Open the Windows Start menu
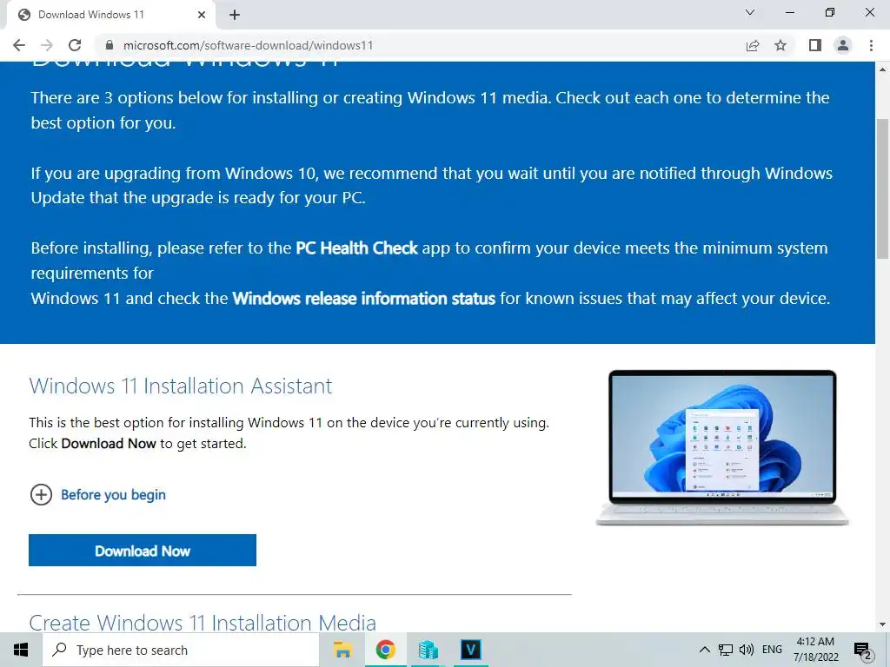The height and width of the screenshot is (667, 890). tap(21, 650)
